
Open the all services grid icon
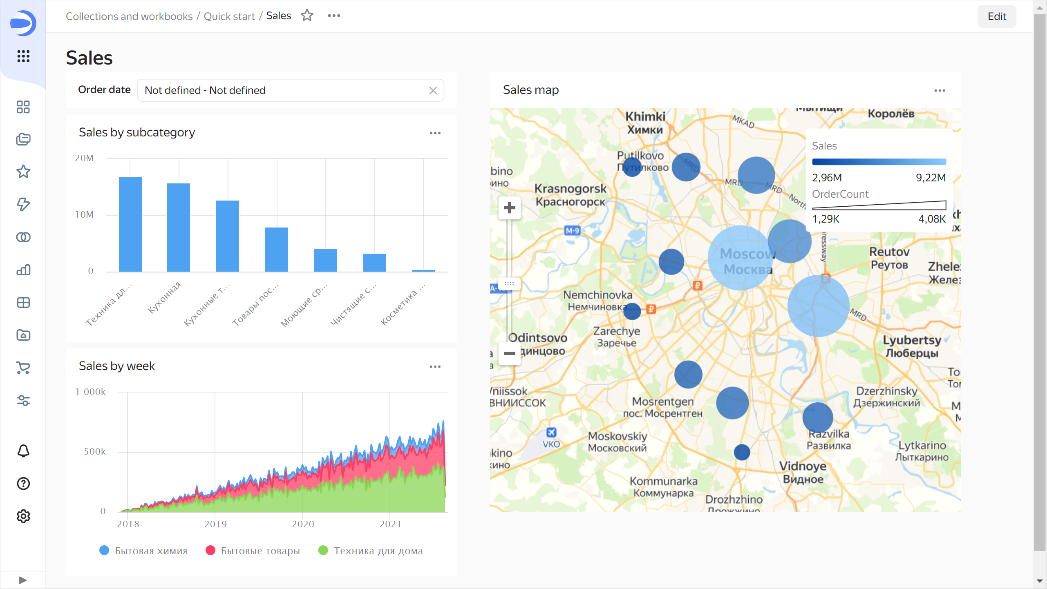click(x=23, y=56)
